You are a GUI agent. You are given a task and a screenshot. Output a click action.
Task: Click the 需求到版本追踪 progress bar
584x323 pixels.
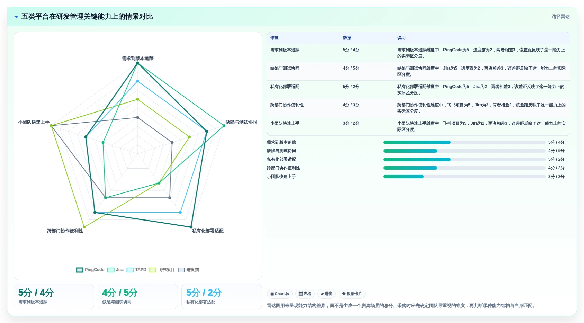pos(464,142)
